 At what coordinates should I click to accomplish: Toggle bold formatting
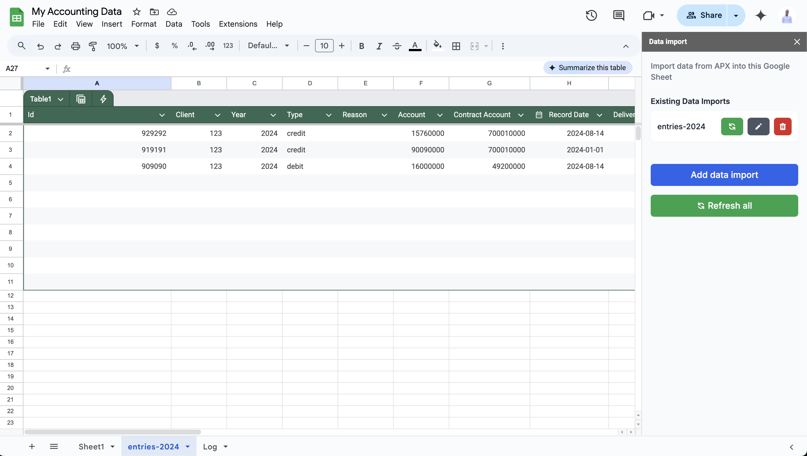tap(362, 46)
